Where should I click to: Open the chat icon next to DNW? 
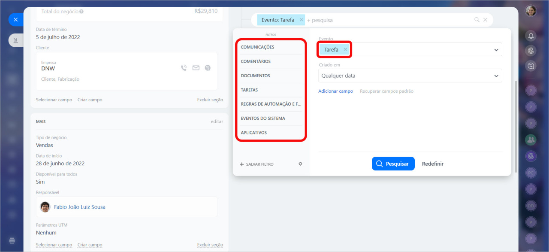point(208,68)
